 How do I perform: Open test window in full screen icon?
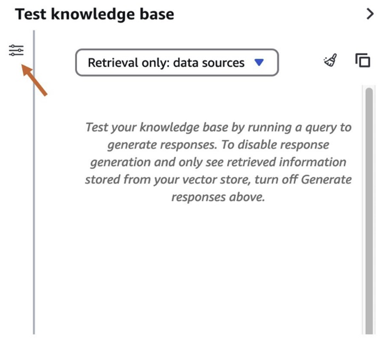coord(363,60)
